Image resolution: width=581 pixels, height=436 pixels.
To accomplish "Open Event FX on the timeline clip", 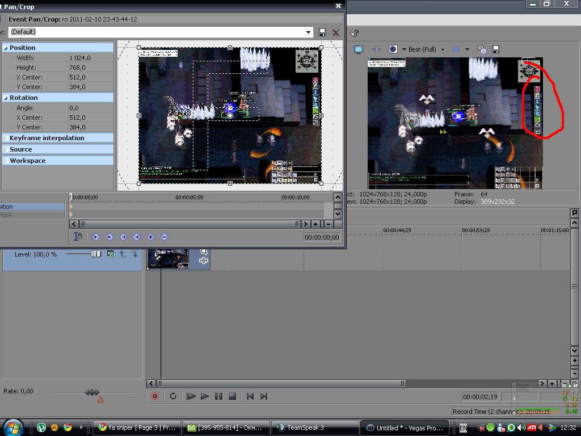I will (204, 261).
